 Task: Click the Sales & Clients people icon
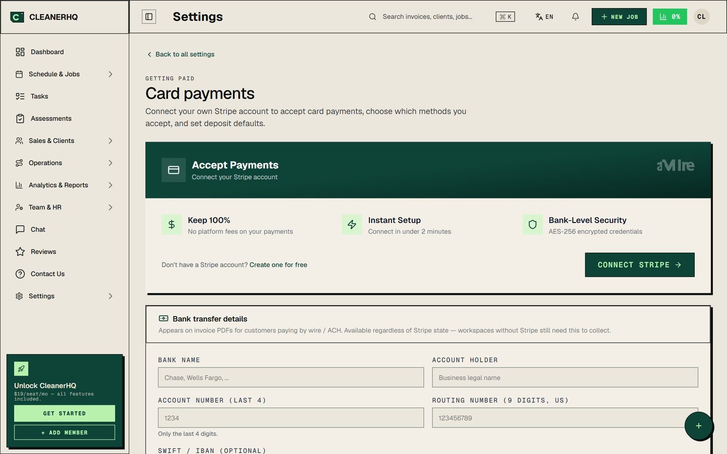pyautogui.click(x=19, y=141)
